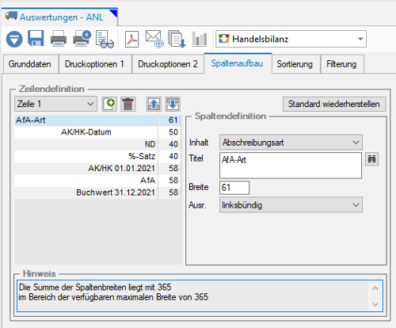Select the AfA row in column list
Image resolution: width=396 pixels, height=328 pixels.
tap(97, 181)
